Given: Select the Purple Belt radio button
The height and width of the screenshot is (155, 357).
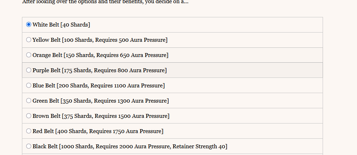Looking at the screenshot, I should click(x=29, y=70).
